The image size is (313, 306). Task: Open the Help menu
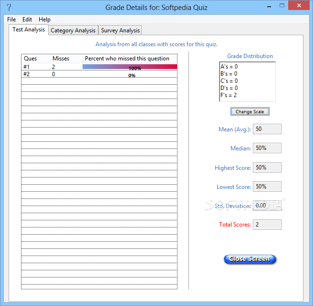(x=44, y=20)
